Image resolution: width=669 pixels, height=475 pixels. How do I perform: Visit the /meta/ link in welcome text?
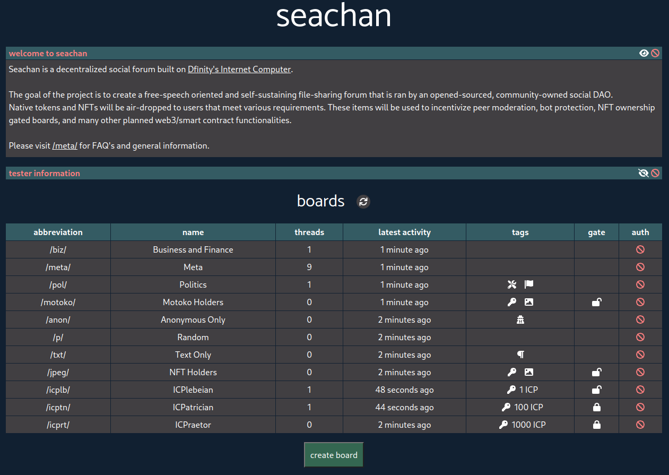coord(65,145)
